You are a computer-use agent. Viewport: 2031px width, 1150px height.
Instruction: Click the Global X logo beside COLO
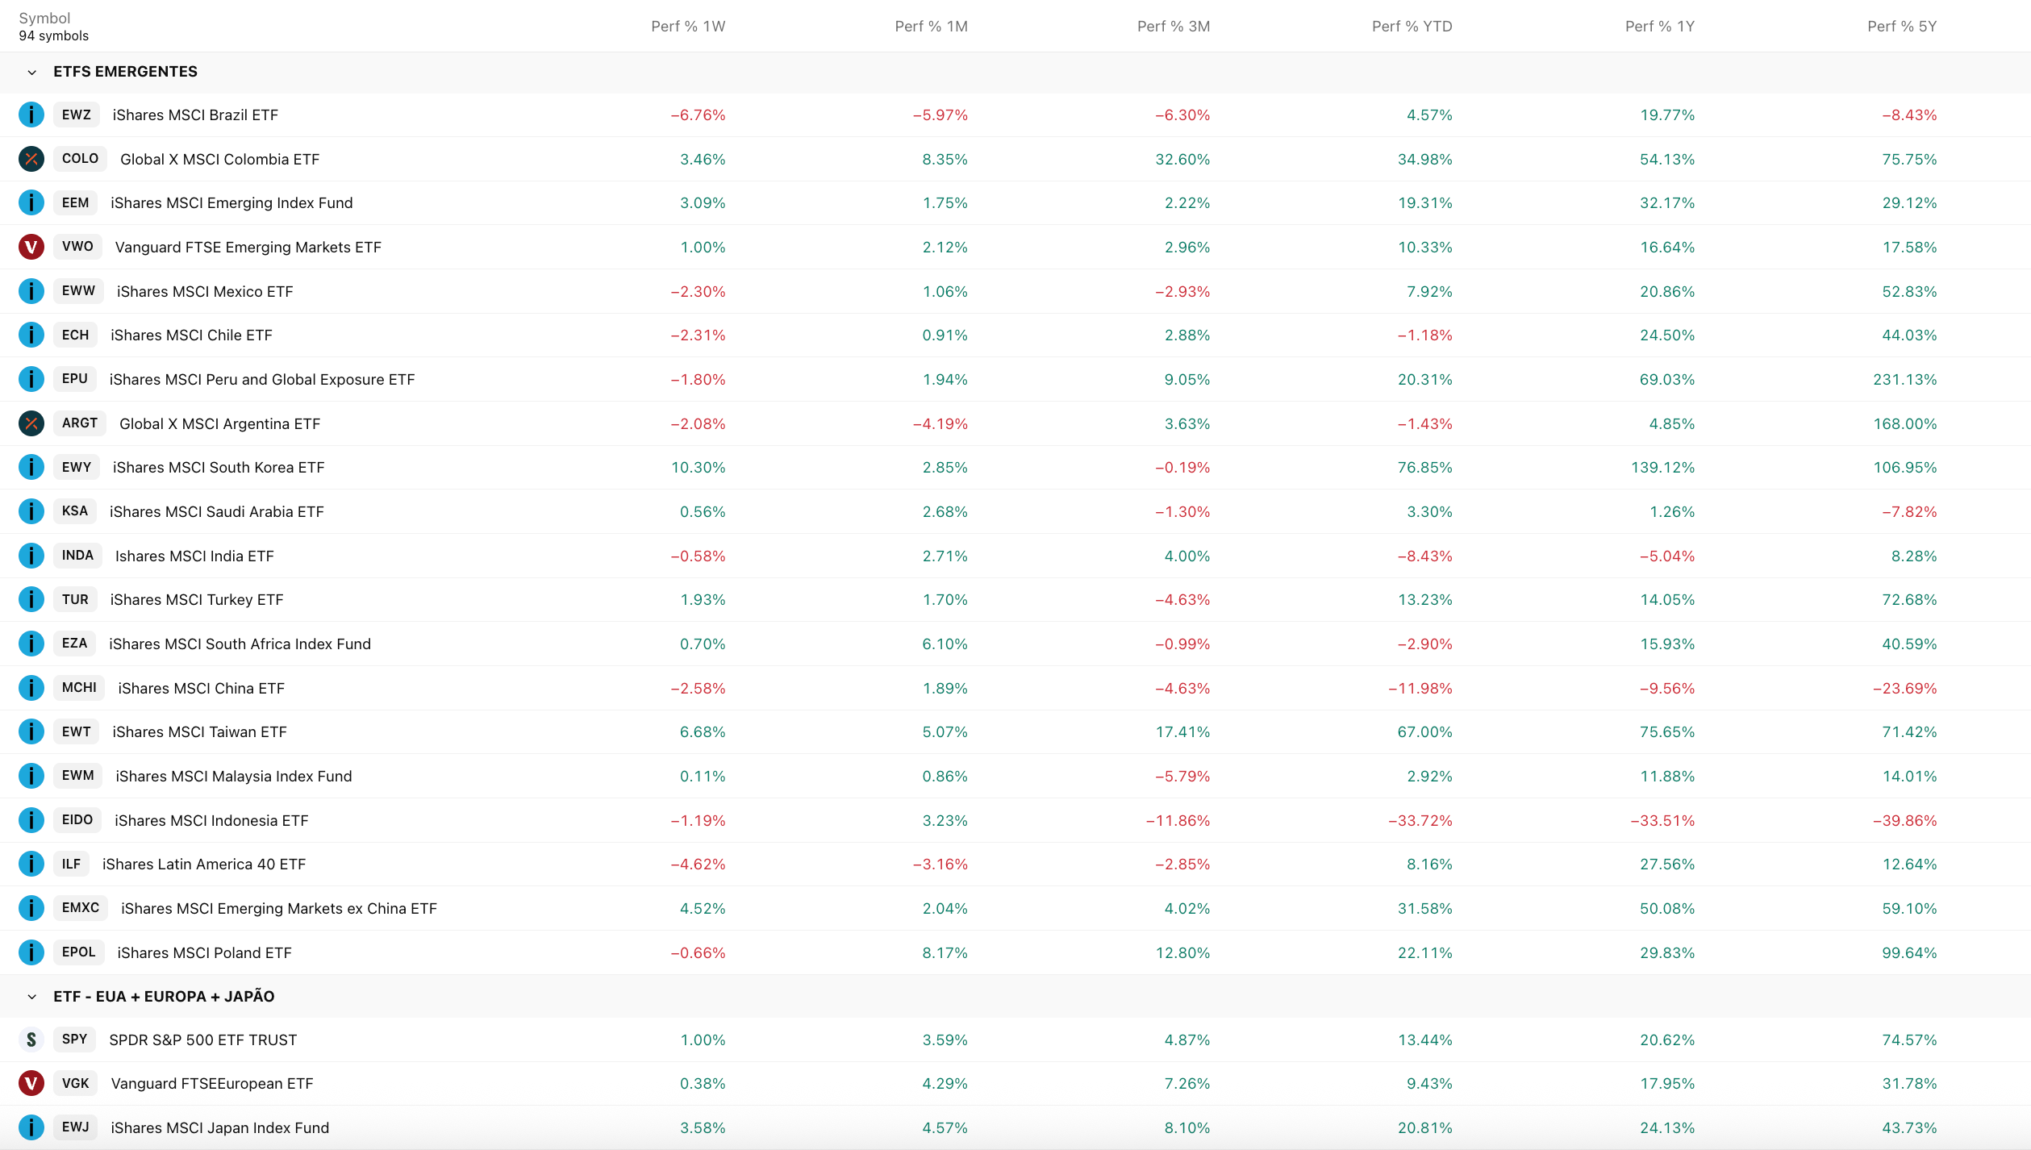(x=31, y=159)
